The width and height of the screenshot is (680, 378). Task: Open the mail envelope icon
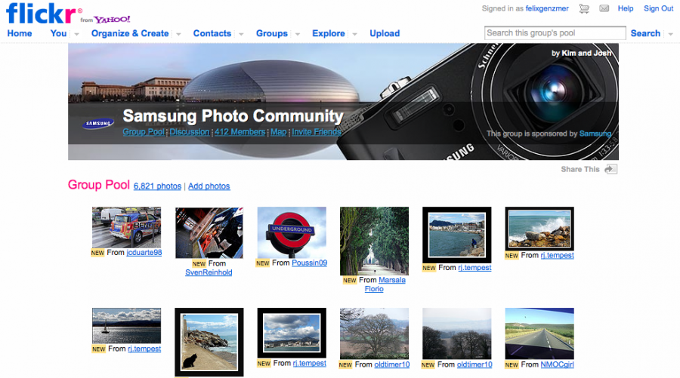604,8
